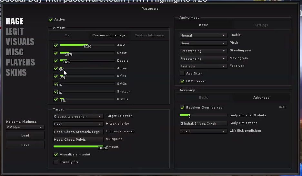Adjust AWP min damage slider
The image size is (302, 176).
pos(87,45)
